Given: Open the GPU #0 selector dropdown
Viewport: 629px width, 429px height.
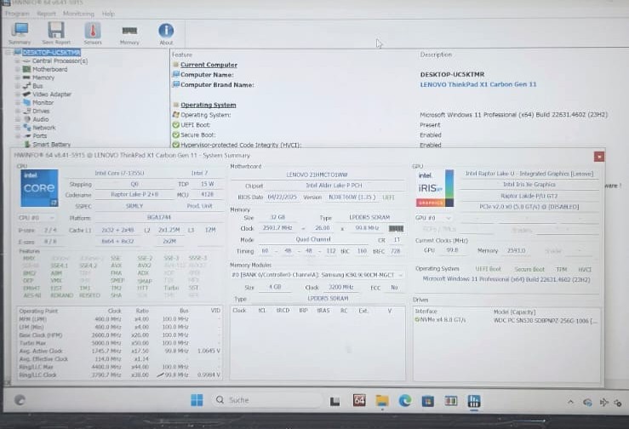Looking at the screenshot, I should [x=433, y=218].
